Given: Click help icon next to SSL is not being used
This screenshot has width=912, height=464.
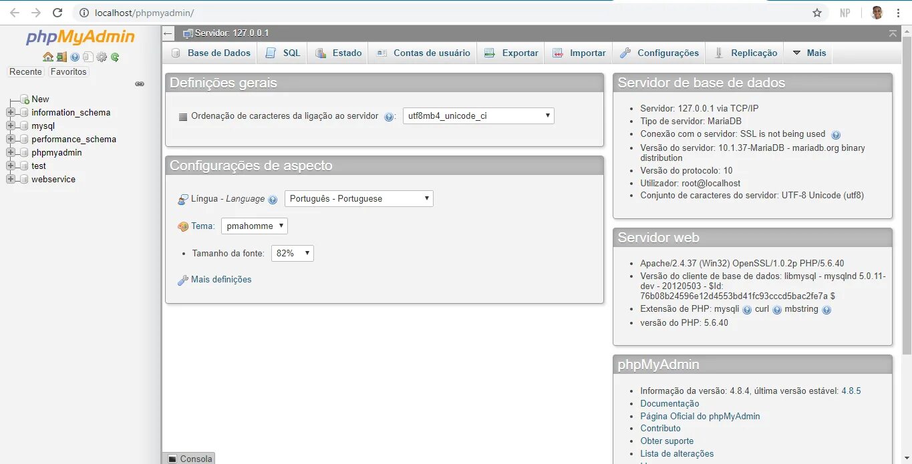Looking at the screenshot, I should click(836, 135).
